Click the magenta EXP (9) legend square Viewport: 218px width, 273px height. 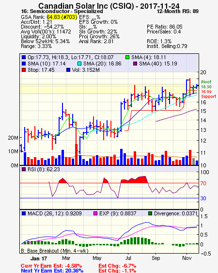coord(95,213)
